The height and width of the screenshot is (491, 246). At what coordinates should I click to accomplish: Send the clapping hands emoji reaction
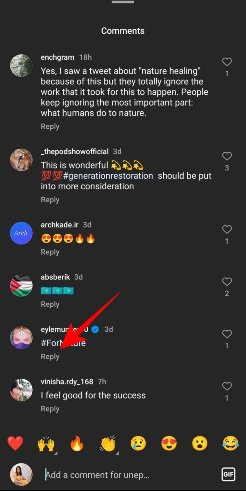pyautogui.click(x=108, y=444)
